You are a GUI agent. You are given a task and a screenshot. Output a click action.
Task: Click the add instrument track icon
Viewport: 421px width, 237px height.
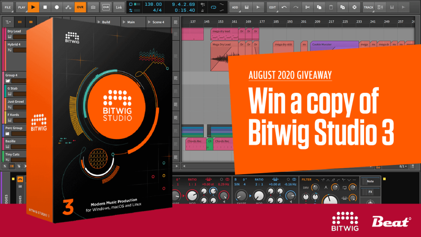tap(247, 7)
